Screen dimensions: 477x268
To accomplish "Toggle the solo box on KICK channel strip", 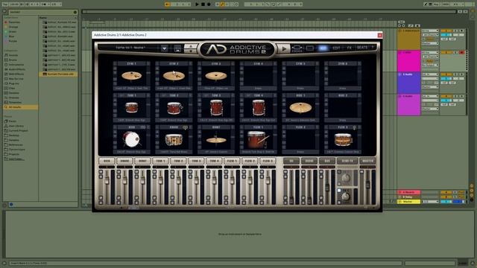I will [x=101, y=176].
